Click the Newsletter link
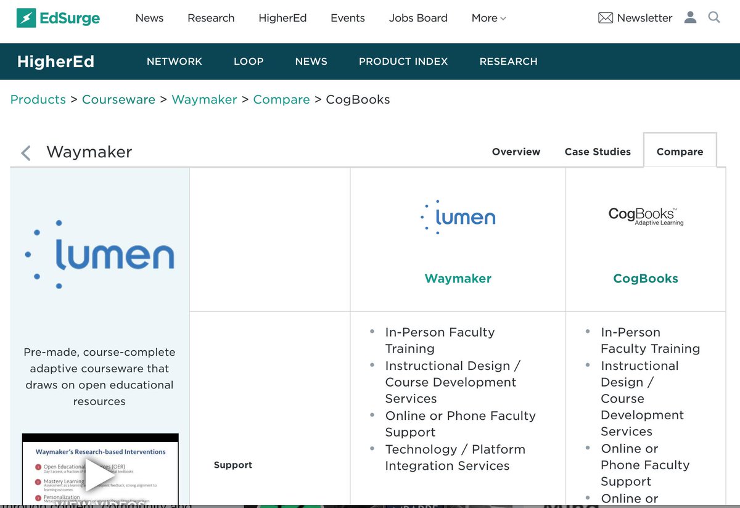The width and height of the screenshot is (740, 508). (x=644, y=18)
